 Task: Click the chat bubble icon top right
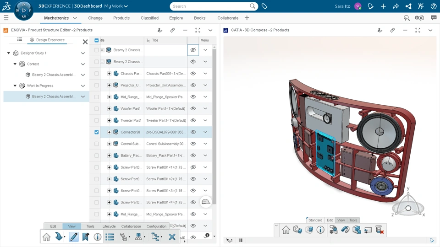434,18
